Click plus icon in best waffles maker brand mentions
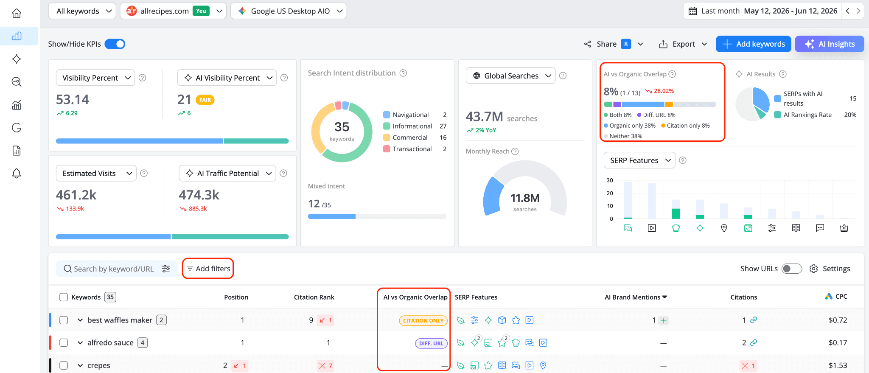This screenshot has height=373, width=869. [664, 320]
